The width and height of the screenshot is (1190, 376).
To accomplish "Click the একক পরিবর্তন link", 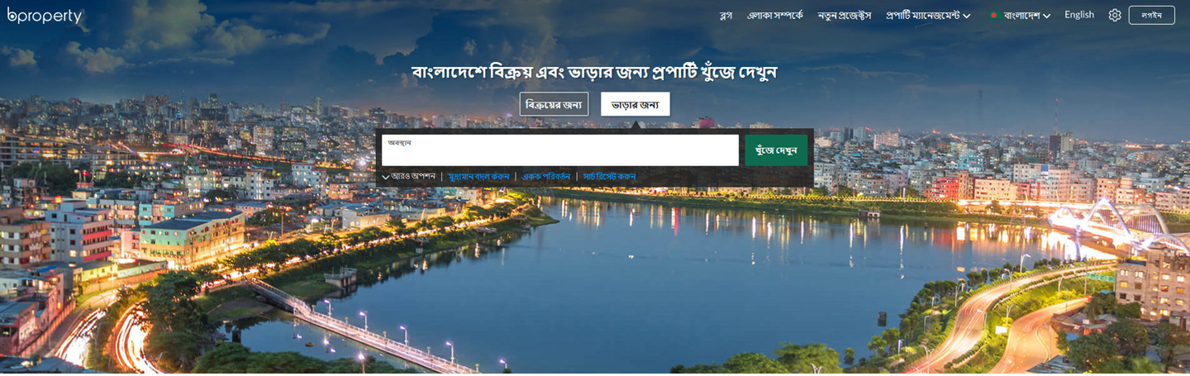I will [546, 177].
